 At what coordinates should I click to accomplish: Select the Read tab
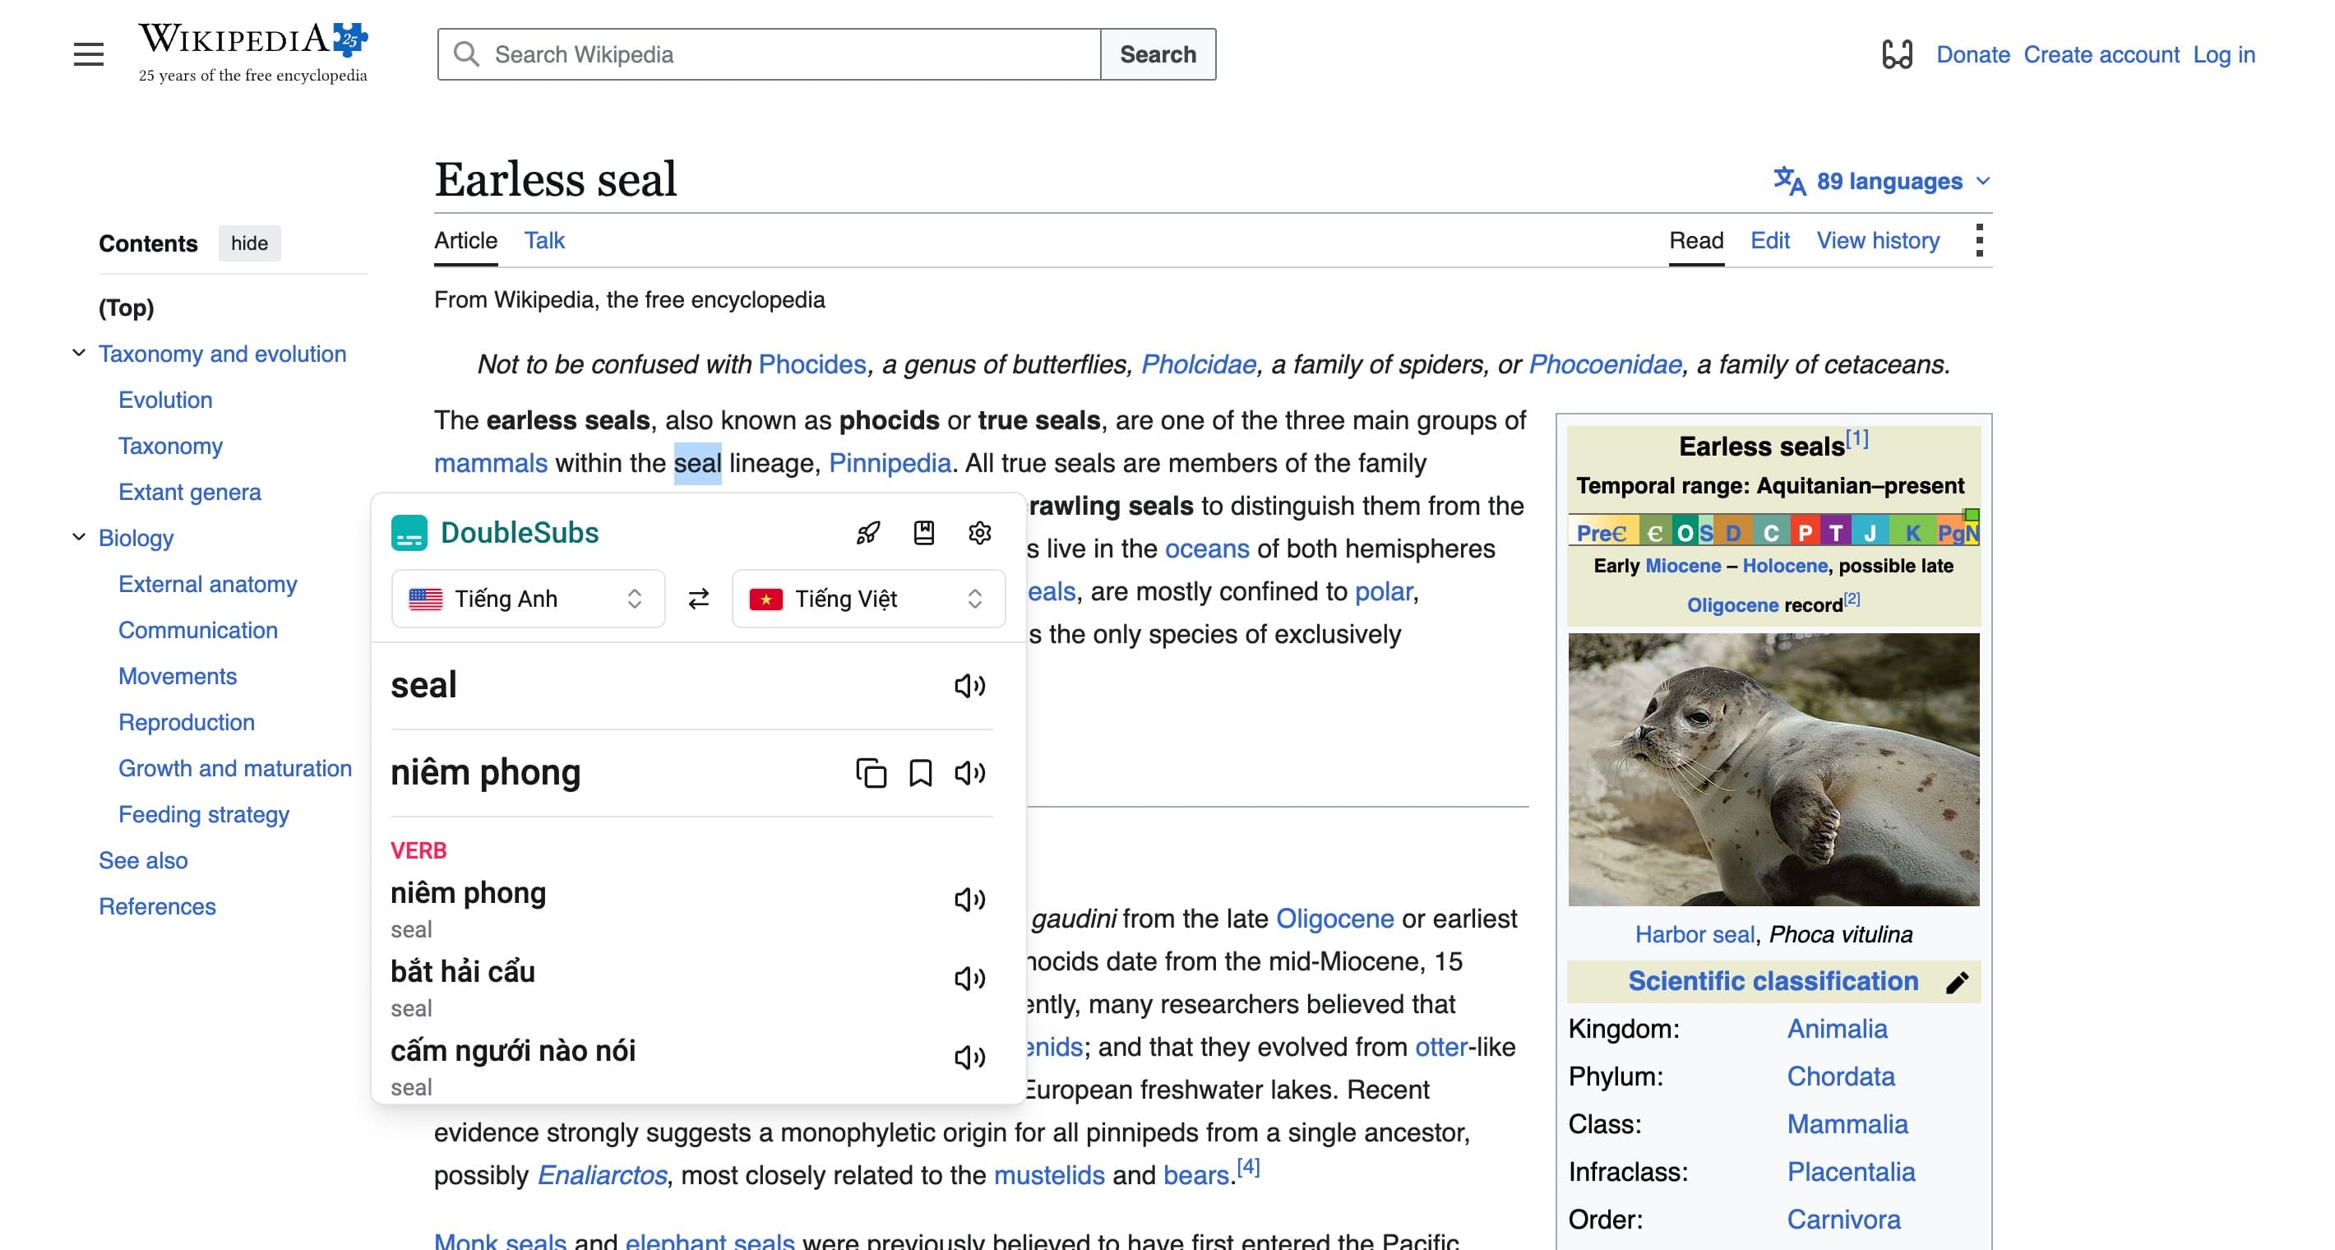tap(1696, 240)
